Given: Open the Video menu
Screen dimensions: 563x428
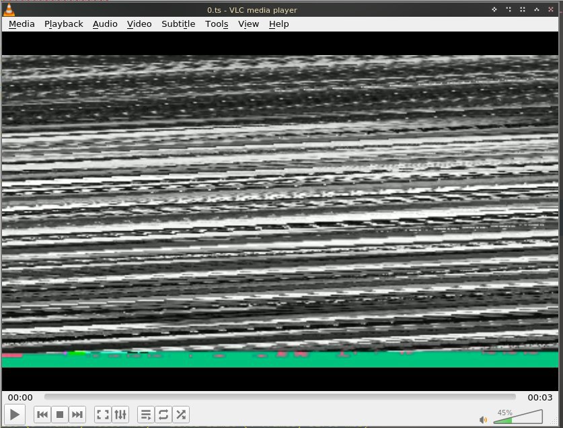Looking at the screenshot, I should [x=139, y=24].
